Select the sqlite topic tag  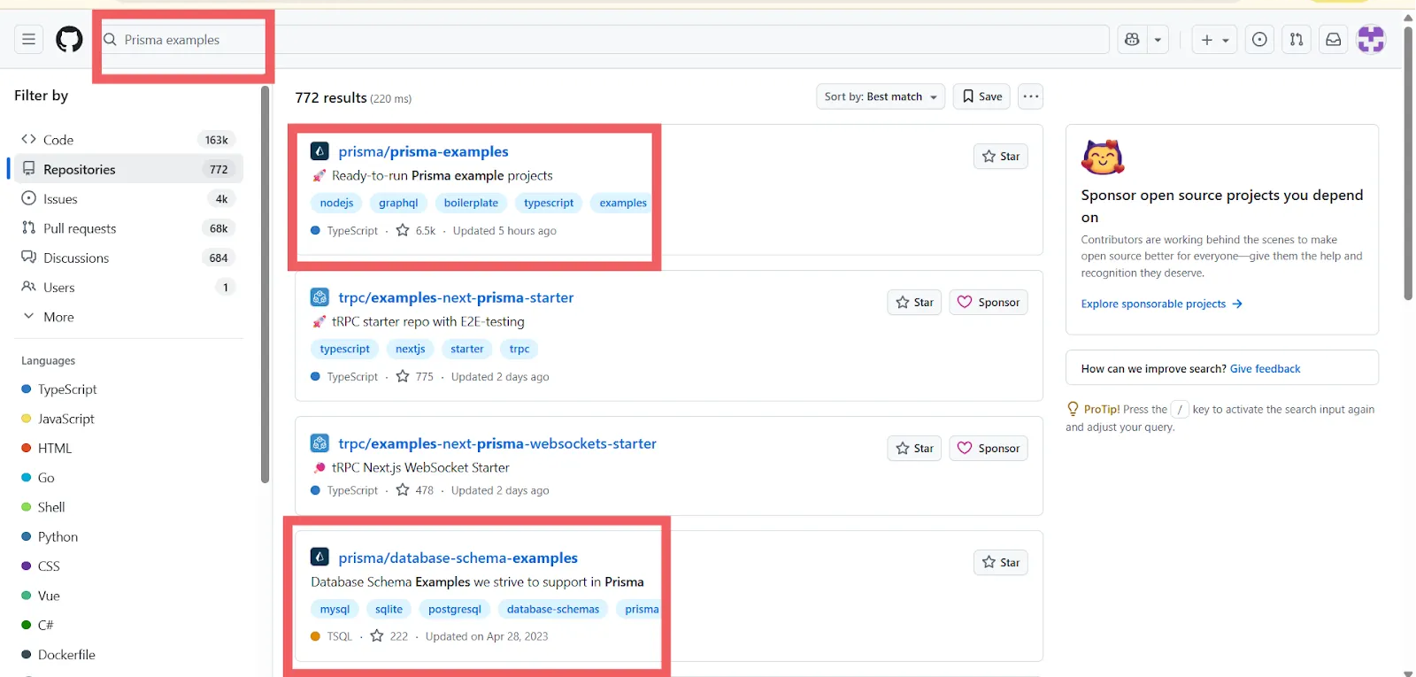389,609
